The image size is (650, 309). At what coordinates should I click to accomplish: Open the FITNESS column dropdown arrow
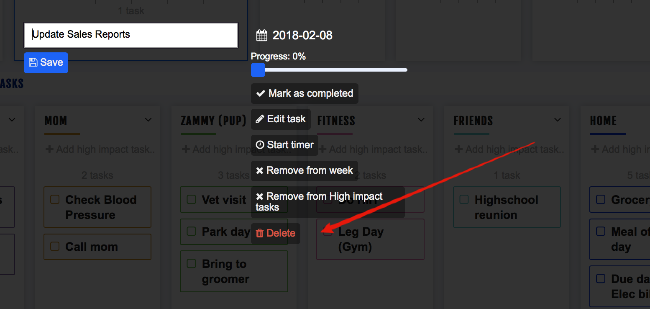(421, 120)
